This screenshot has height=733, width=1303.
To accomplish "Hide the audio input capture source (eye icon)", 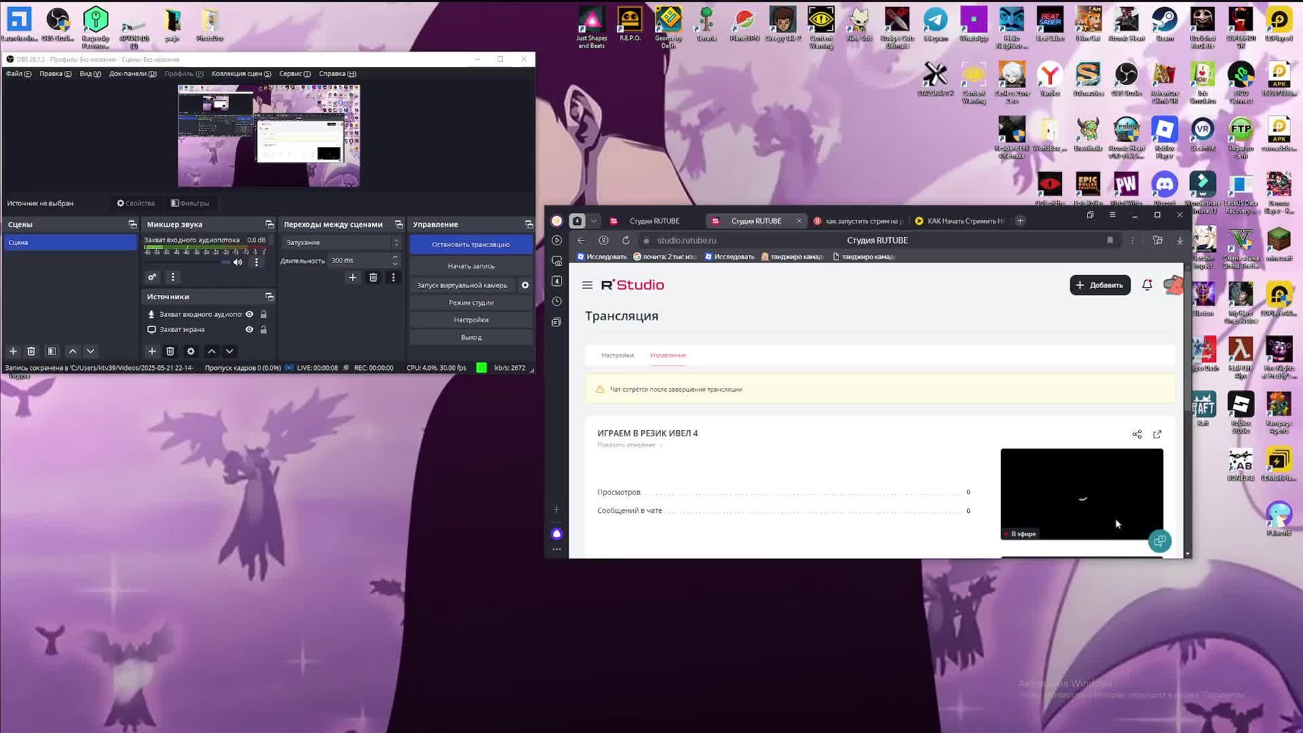I will pos(249,314).
